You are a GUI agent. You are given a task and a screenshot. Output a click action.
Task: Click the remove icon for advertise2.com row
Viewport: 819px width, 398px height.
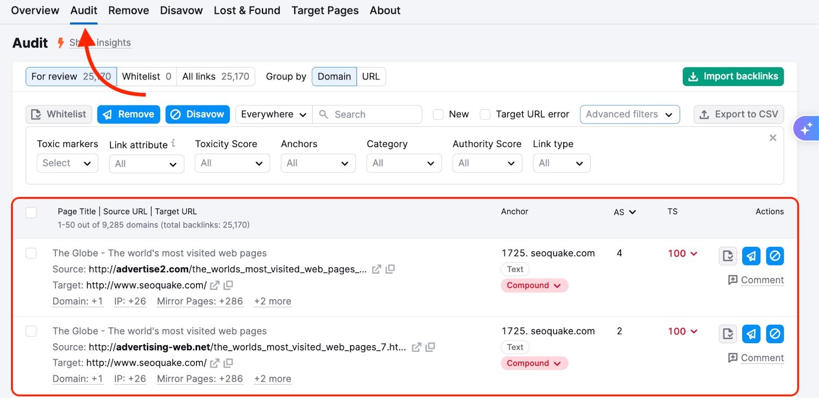[751, 256]
